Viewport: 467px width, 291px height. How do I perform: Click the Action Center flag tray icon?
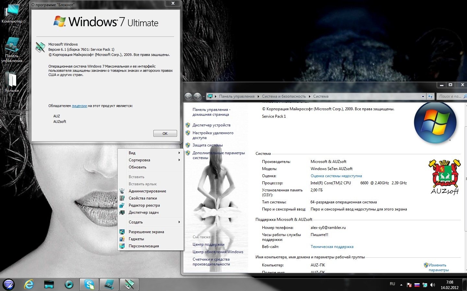click(x=409, y=285)
